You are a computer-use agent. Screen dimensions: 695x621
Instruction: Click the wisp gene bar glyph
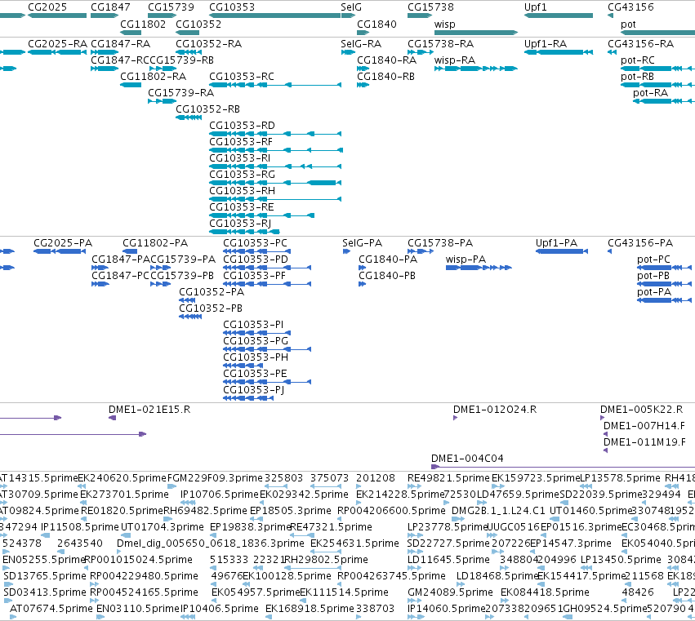point(476,33)
